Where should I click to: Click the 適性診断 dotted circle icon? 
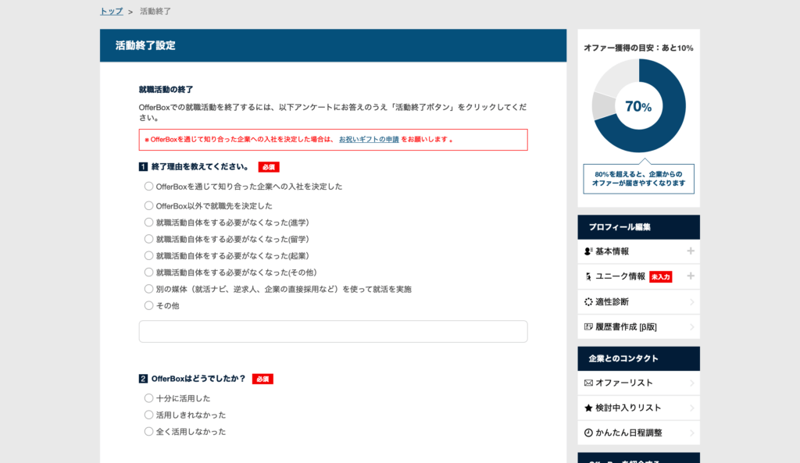[x=588, y=302]
